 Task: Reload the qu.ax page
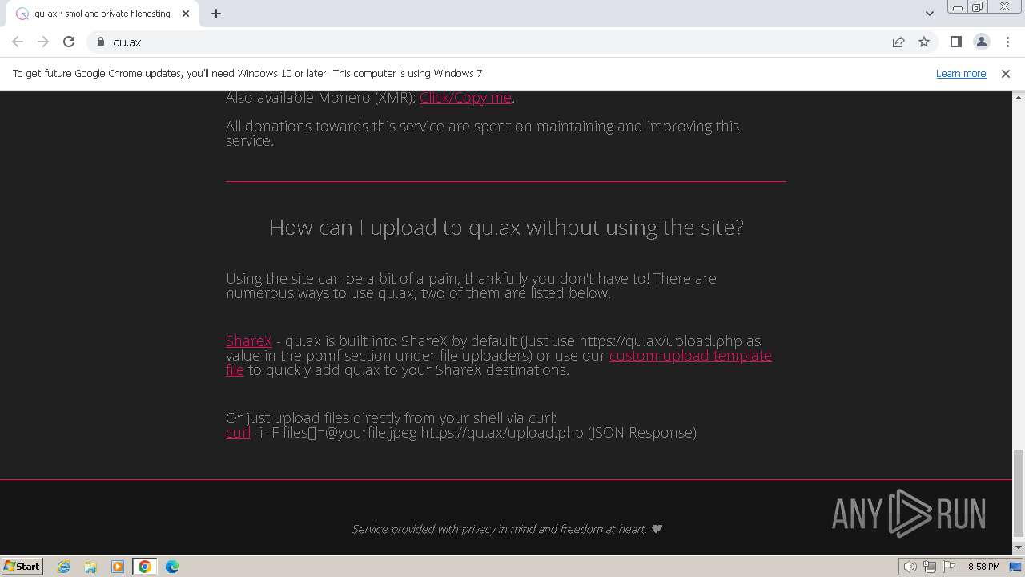pyautogui.click(x=69, y=42)
